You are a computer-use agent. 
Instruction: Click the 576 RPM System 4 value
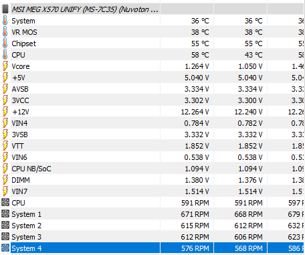[x=195, y=248]
